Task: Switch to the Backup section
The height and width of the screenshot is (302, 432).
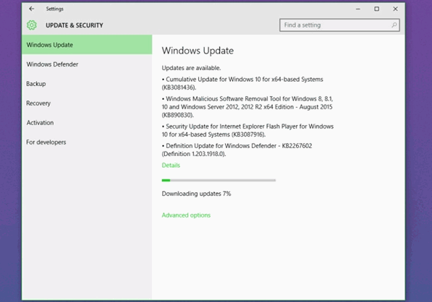Action: [87, 84]
